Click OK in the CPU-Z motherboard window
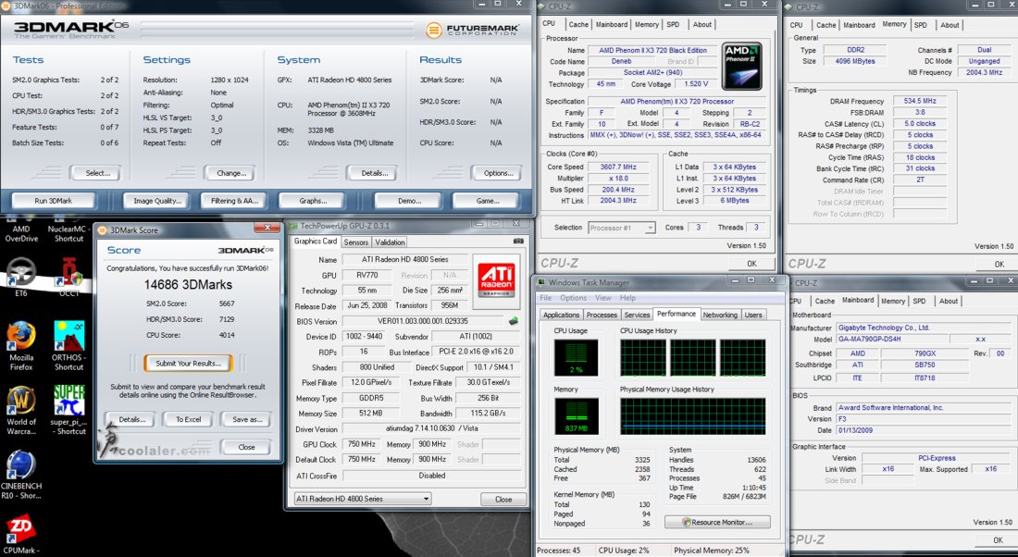Screen dimensions: 1018x557 [x=998, y=539]
